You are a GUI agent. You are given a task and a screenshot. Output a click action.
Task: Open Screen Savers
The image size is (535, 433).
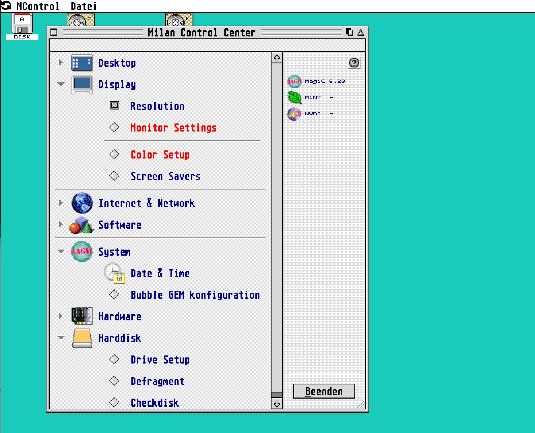click(x=165, y=176)
